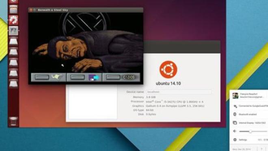Close the Beneath a Steel Sky window
Viewport: 268px width, 151px height.
[31, 10]
